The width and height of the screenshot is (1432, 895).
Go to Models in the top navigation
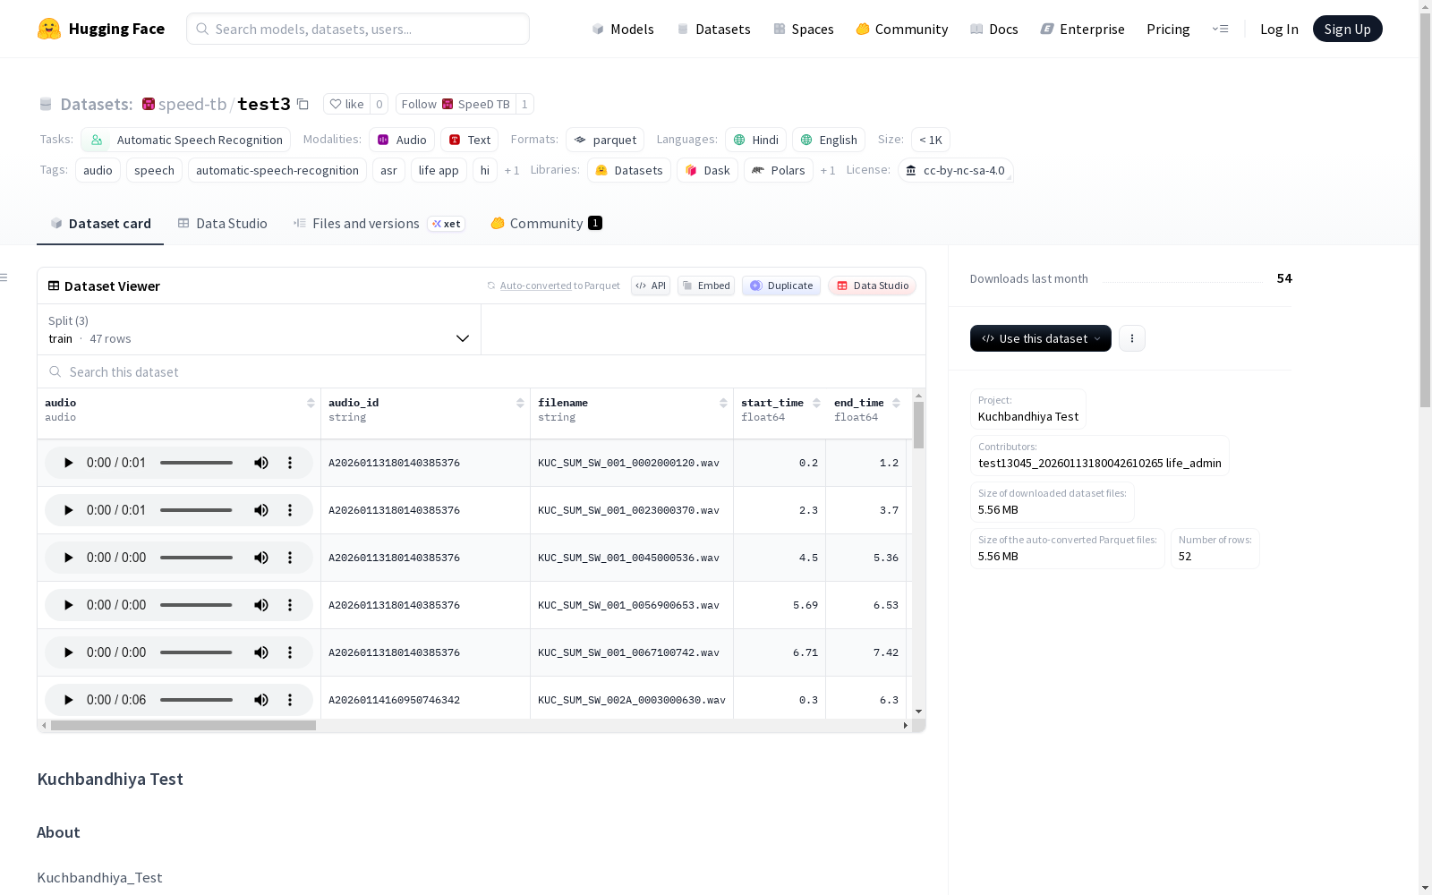click(623, 29)
